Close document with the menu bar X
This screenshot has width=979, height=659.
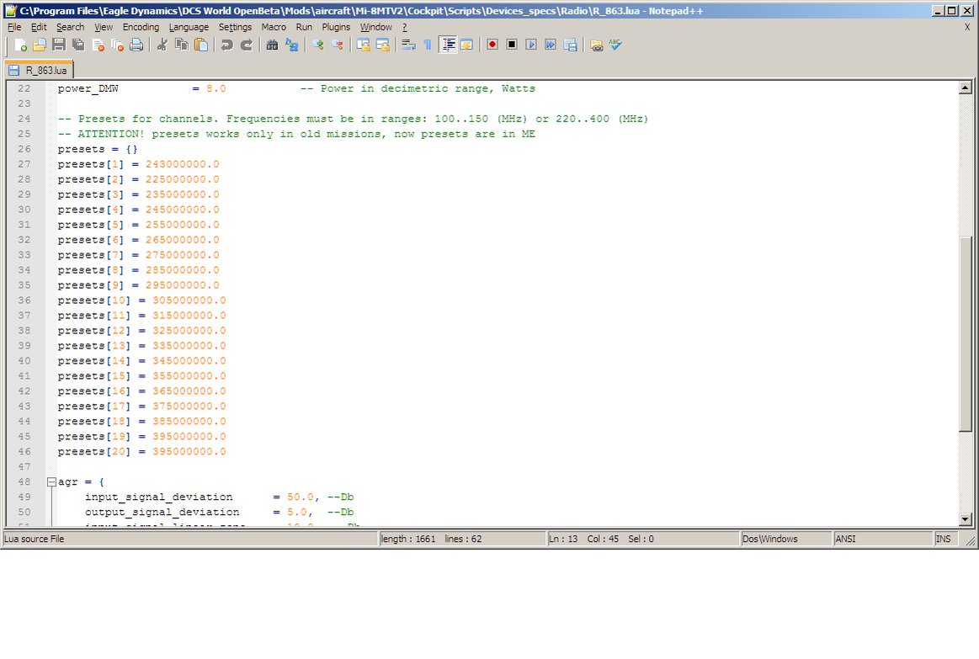[x=967, y=27]
